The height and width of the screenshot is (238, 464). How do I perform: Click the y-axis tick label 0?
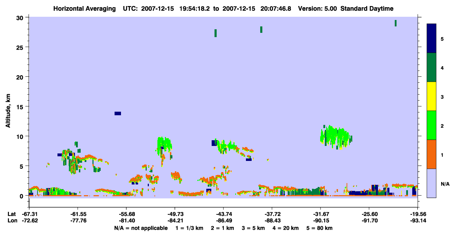pyautogui.click(x=22, y=196)
